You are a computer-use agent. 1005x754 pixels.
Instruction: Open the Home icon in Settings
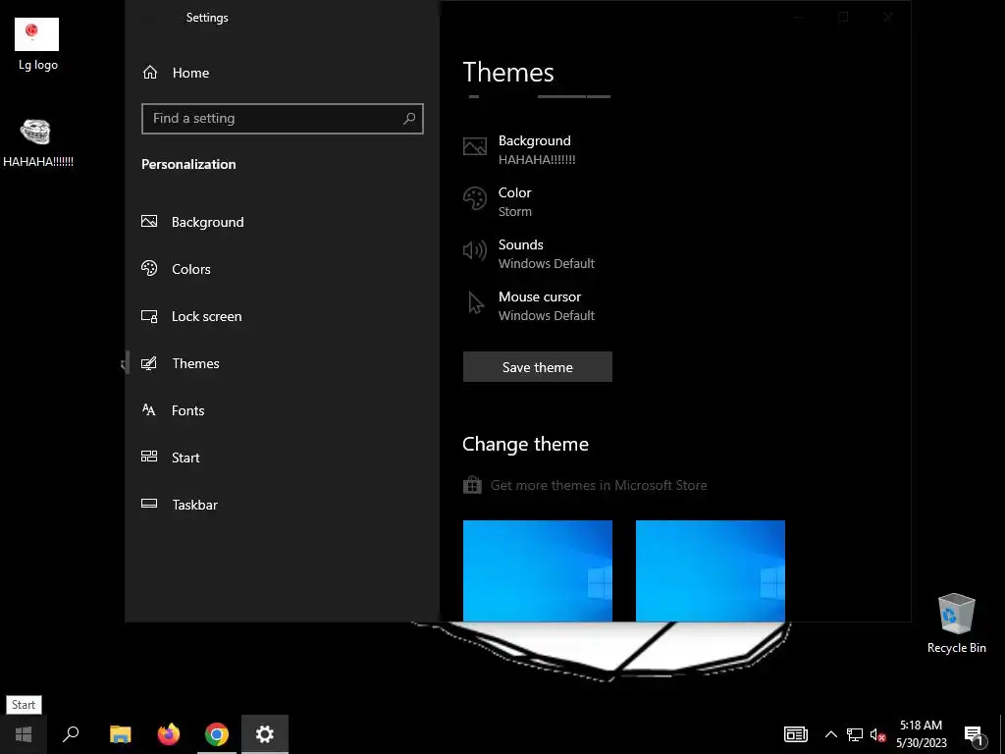click(150, 73)
